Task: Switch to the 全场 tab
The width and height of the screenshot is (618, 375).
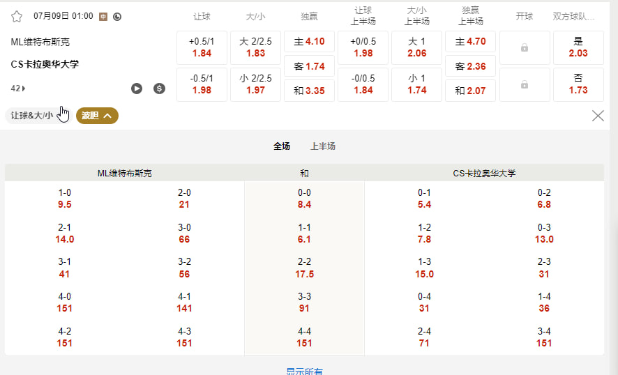Action: [282, 146]
